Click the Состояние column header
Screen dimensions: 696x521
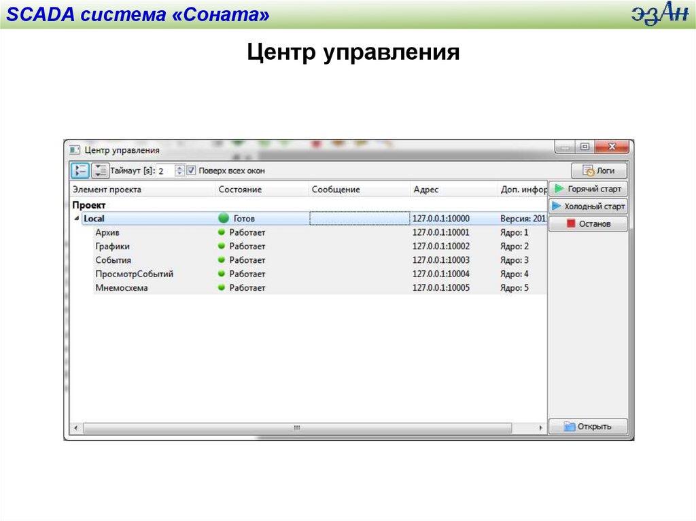[x=240, y=190]
